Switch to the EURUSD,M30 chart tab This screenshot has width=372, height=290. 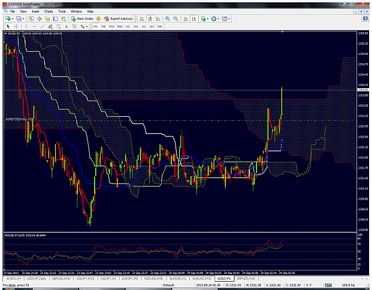[x=202, y=279]
